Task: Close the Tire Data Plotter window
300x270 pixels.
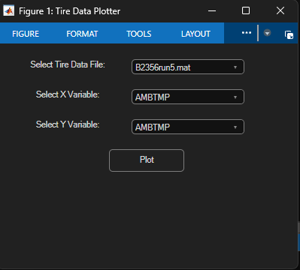Action: [280, 10]
